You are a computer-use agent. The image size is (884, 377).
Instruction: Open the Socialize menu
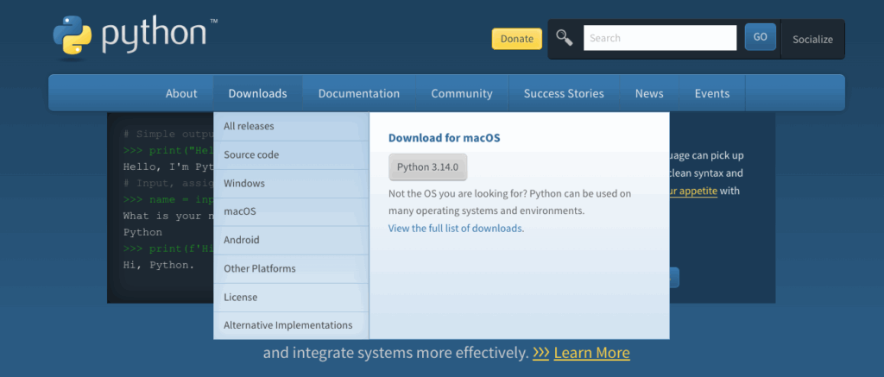tap(812, 39)
